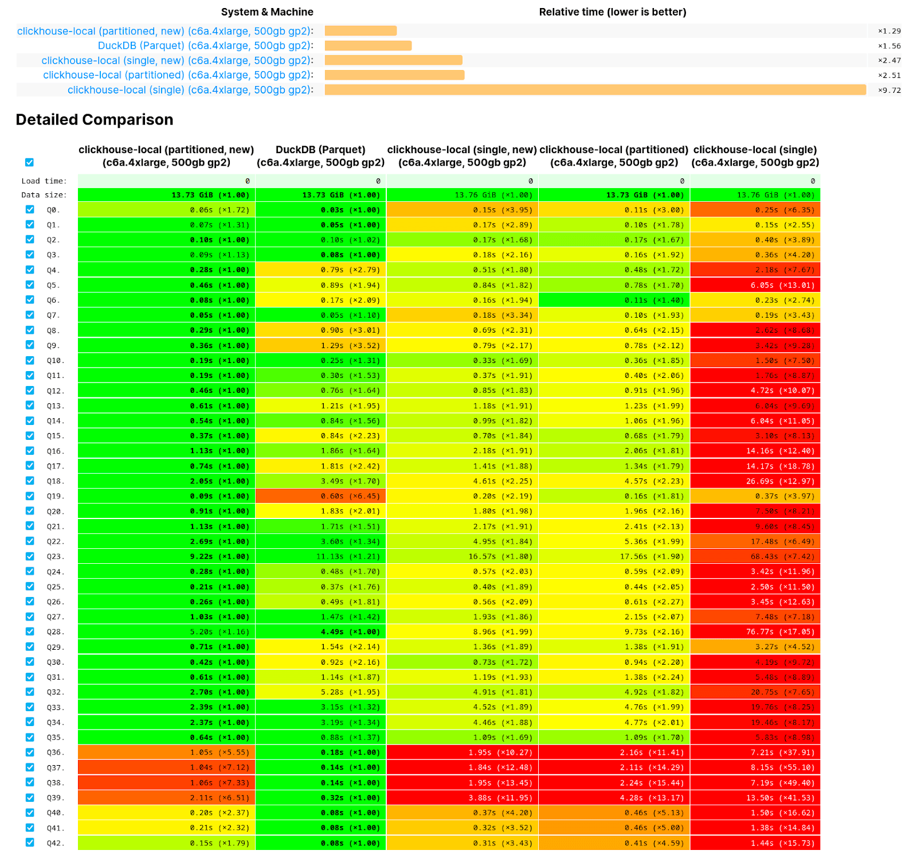
Task: Click cell 76.77s (×17.05) in Q28
Action: (x=755, y=631)
